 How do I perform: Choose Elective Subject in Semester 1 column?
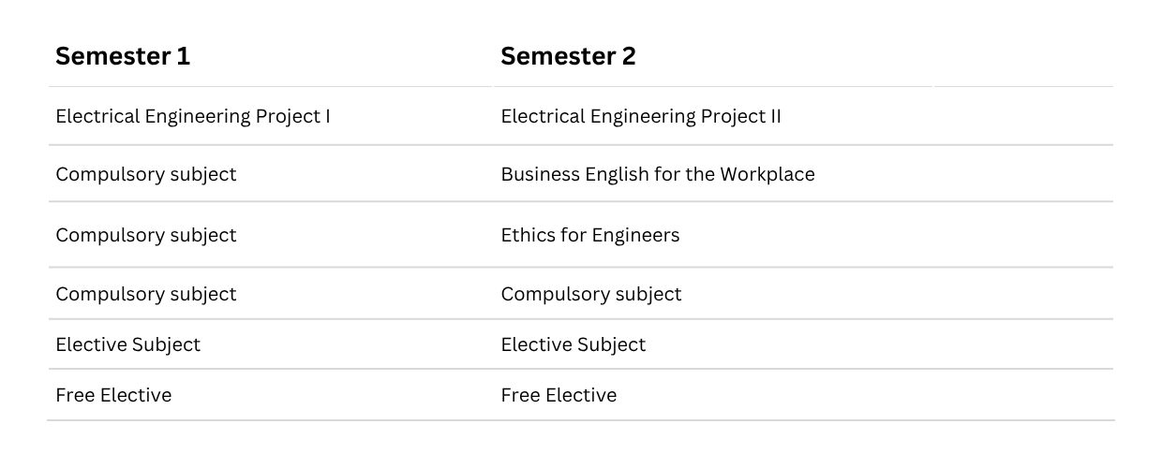click(x=127, y=344)
